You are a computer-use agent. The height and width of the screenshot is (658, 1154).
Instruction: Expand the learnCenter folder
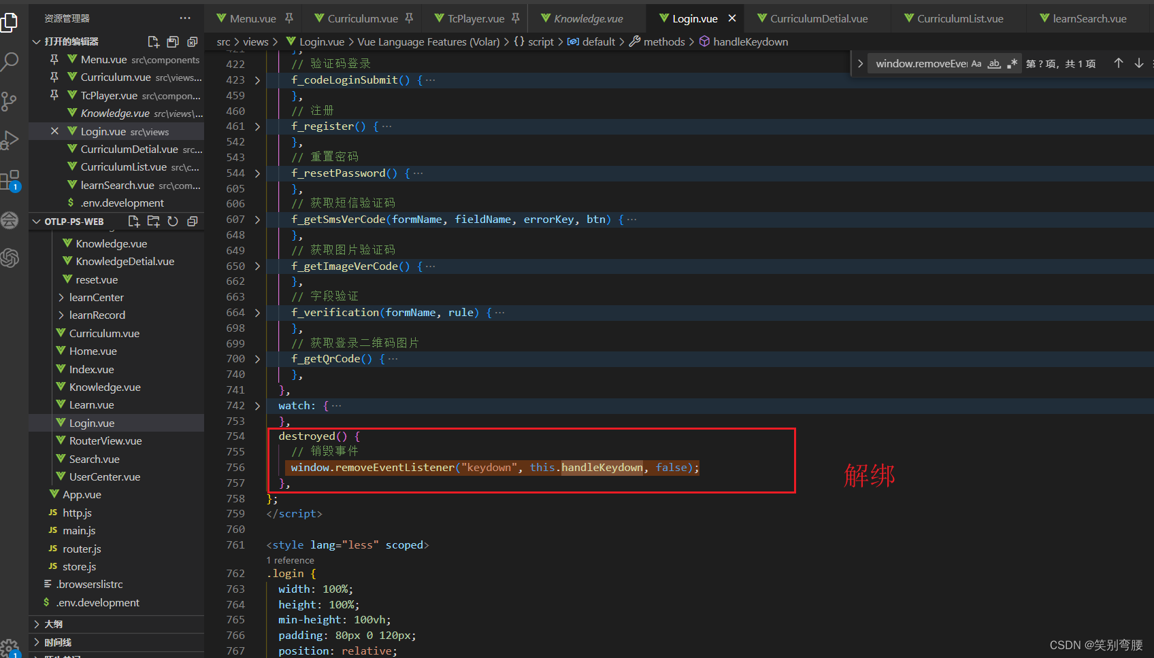point(96,298)
